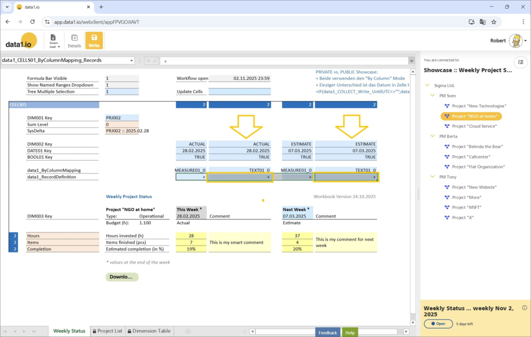Click the Robert user avatar
The image size is (531, 337).
(x=515, y=41)
